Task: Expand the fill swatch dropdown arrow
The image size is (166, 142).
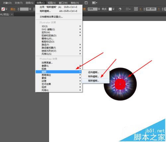Action: [6, 9]
